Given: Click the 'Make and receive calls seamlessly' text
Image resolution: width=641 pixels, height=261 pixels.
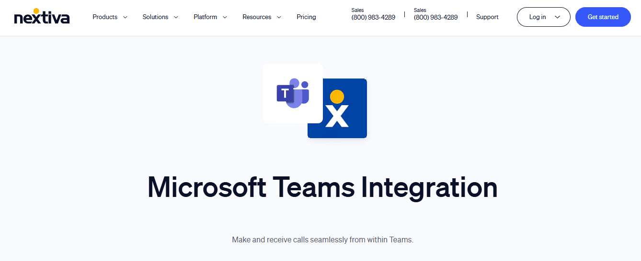Looking at the screenshot, I should pyautogui.click(x=322, y=239).
